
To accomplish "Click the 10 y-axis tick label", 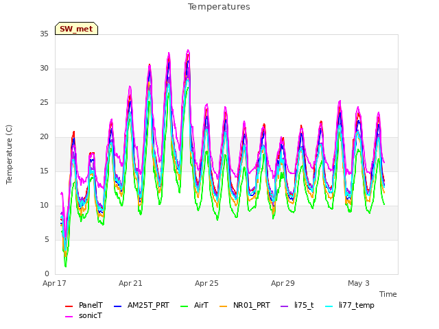I will (44, 206).
